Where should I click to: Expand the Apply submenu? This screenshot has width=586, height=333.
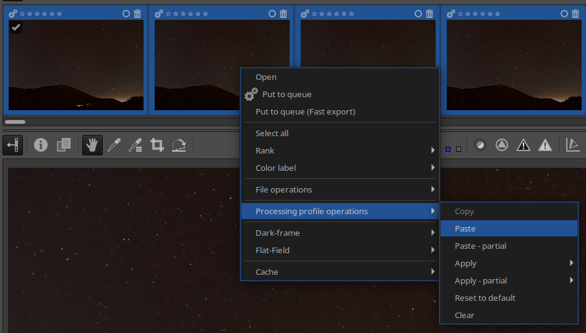pyautogui.click(x=509, y=264)
